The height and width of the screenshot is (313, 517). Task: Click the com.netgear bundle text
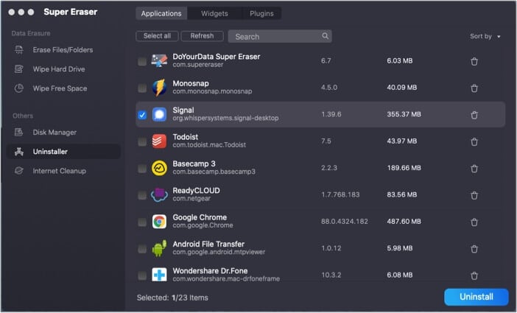coord(191,199)
